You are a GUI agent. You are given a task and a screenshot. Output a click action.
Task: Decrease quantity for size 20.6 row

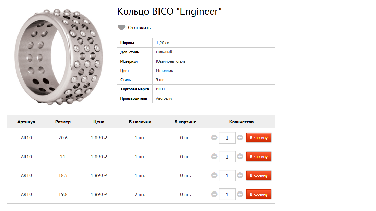[214, 138]
